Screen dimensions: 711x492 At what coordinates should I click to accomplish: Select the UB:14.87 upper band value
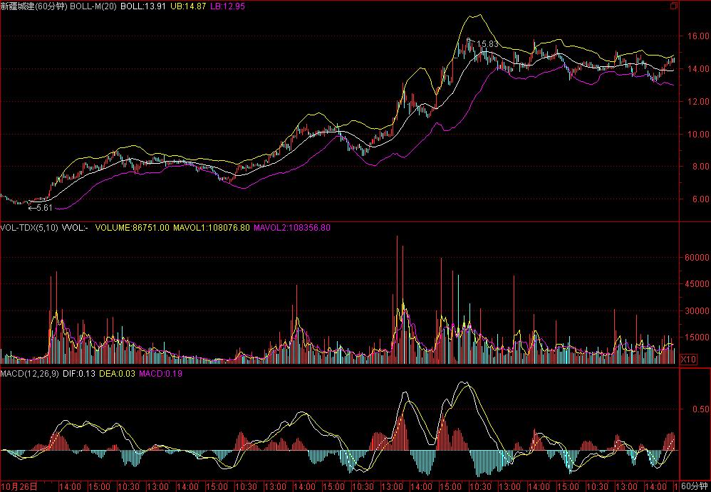(x=188, y=7)
